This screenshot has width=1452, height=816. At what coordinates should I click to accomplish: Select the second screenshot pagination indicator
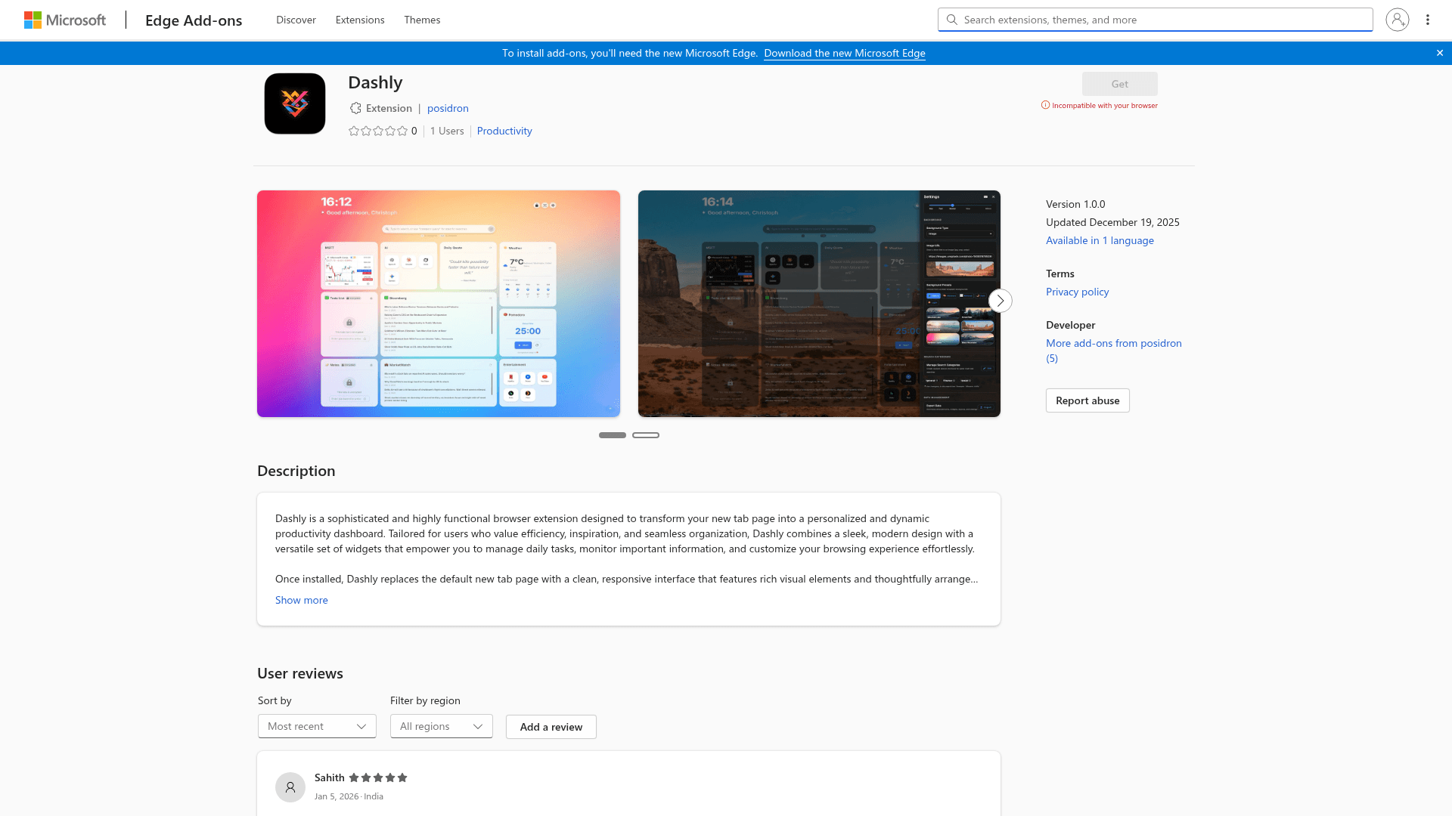pos(646,435)
